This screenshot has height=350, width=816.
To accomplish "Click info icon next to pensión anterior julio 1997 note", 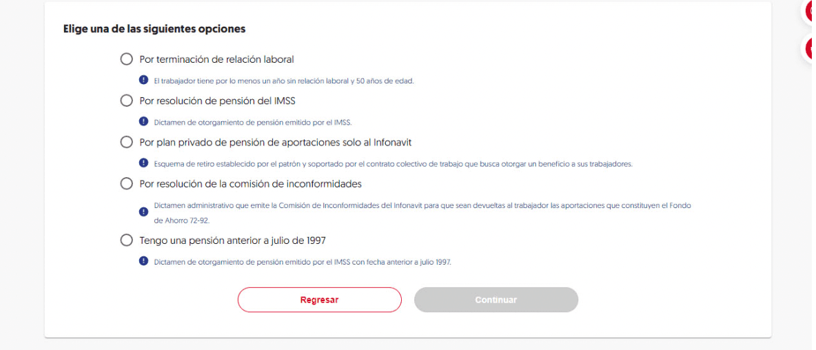I will pyautogui.click(x=143, y=261).
